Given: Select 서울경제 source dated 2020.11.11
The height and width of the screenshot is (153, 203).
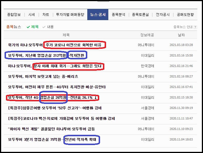Looking at the screenshot, I should click(x=148, y=118).
